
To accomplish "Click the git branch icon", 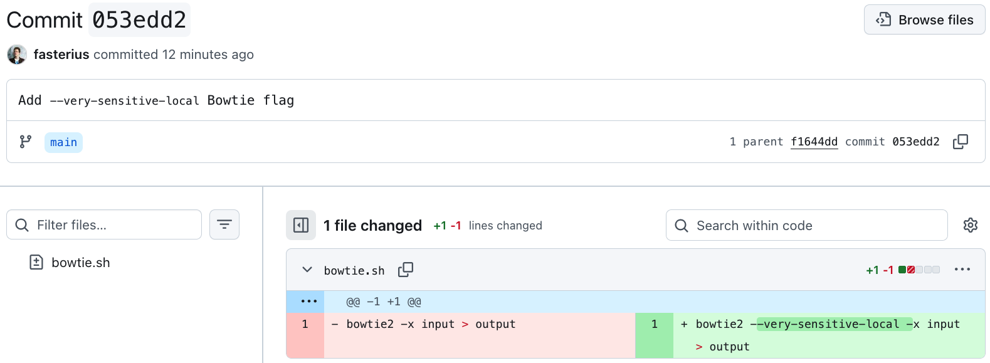I will (x=26, y=142).
